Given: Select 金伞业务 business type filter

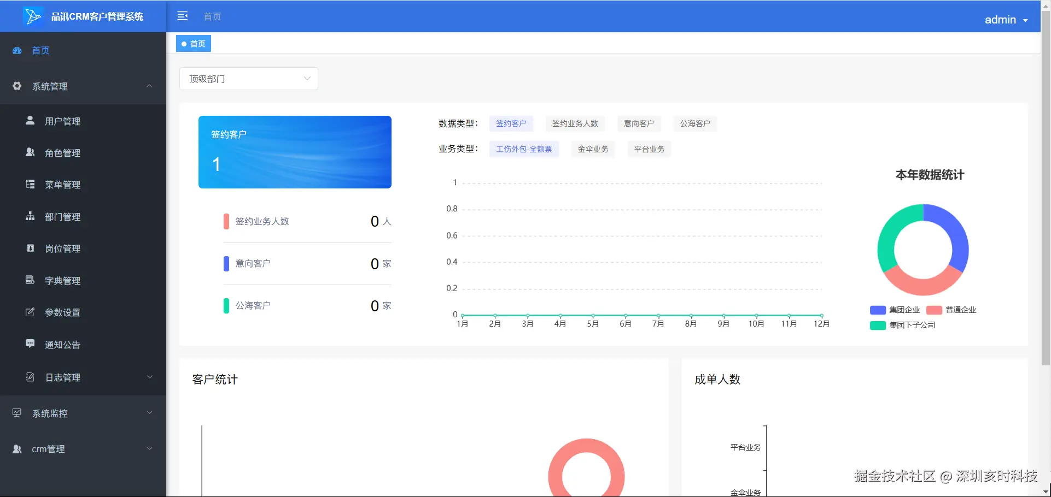Looking at the screenshot, I should coord(593,149).
